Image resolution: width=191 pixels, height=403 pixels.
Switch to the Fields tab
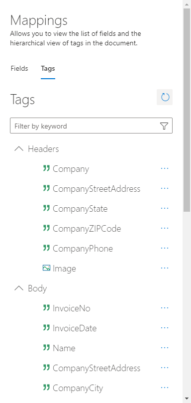(19, 69)
